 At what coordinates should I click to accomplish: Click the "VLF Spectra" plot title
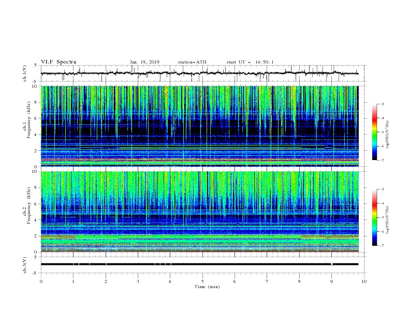point(58,62)
